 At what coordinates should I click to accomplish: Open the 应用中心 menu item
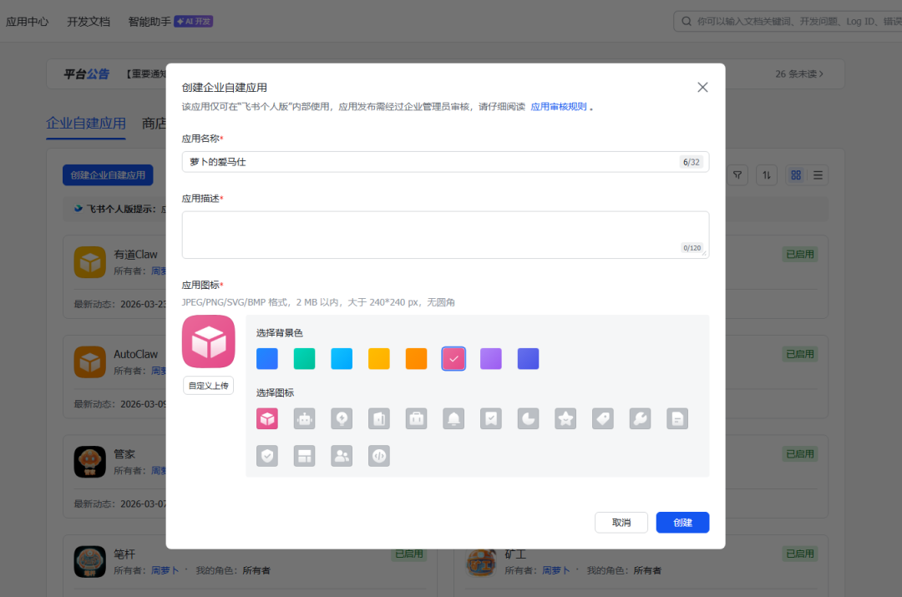tap(27, 22)
